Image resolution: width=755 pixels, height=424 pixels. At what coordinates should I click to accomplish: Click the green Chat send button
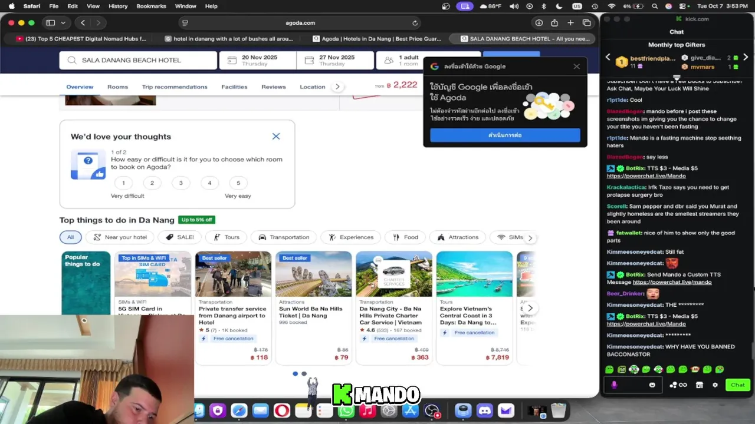(x=738, y=385)
